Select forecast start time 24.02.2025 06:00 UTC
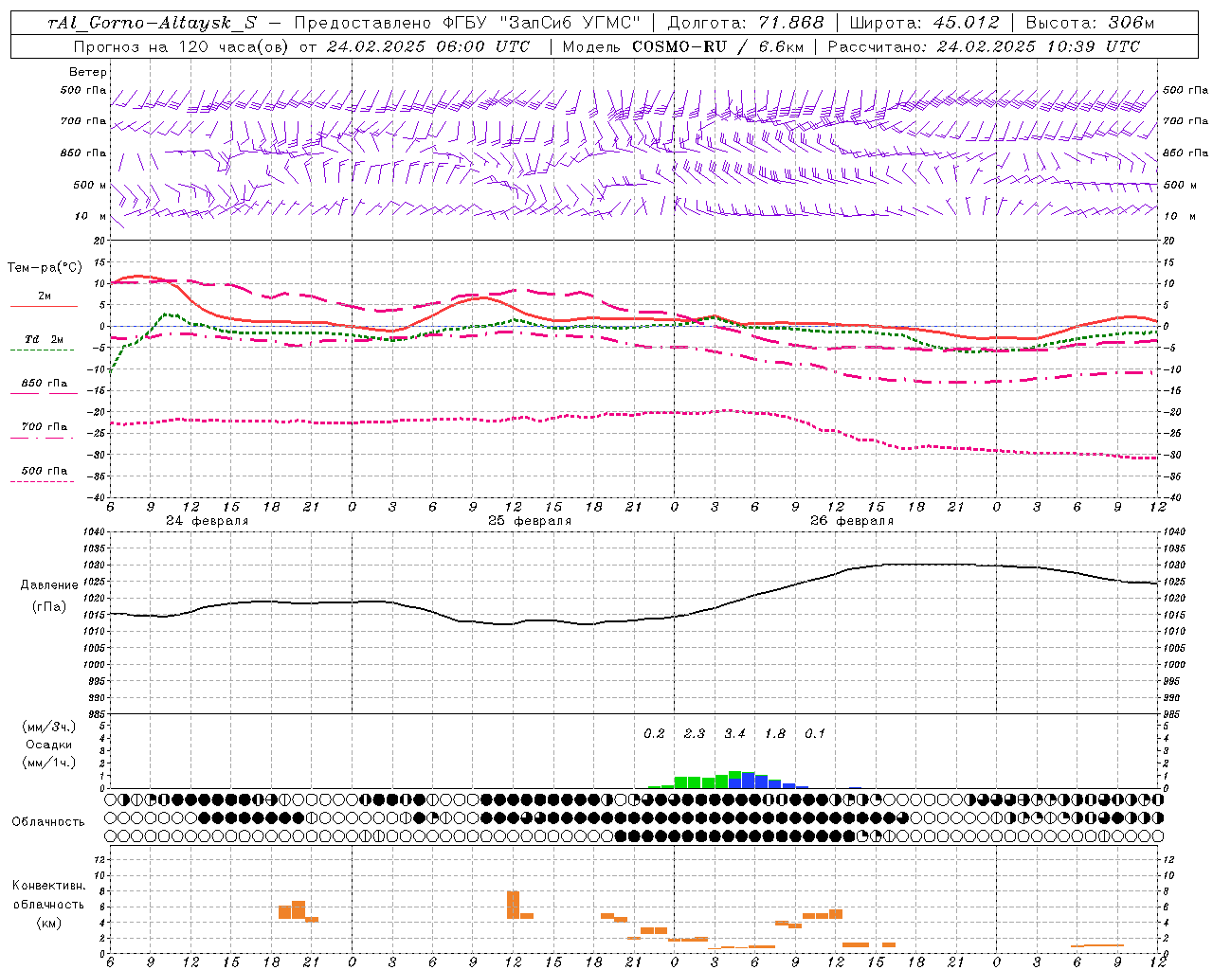Viewport: 1213px width, 970px height. click(428, 46)
